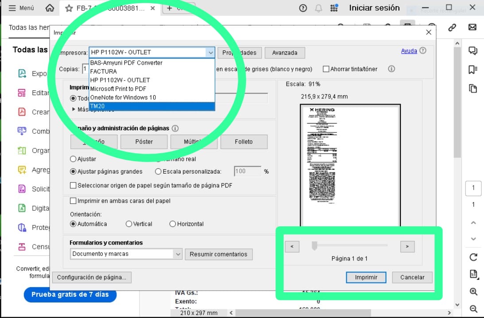Image resolution: width=484 pixels, height=318 pixels.
Task: Open the comments panel icon
Action: [x=473, y=50]
